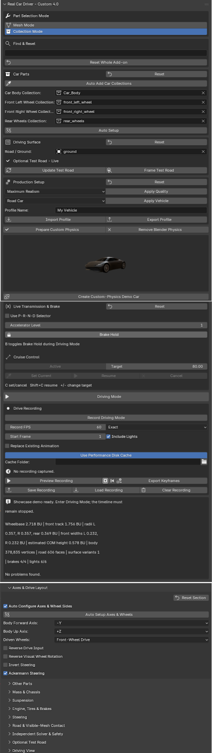The image size is (212, 753).
Task: Click the ground object icon
Action: coord(59,152)
